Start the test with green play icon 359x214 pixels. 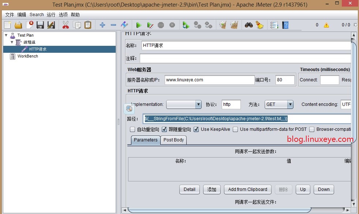coord(139,25)
